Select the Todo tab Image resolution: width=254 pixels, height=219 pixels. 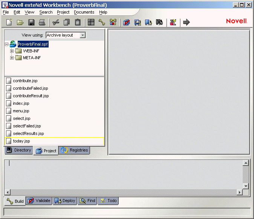(x=108, y=201)
